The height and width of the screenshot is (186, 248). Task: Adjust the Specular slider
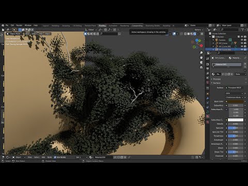tap(236, 128)
